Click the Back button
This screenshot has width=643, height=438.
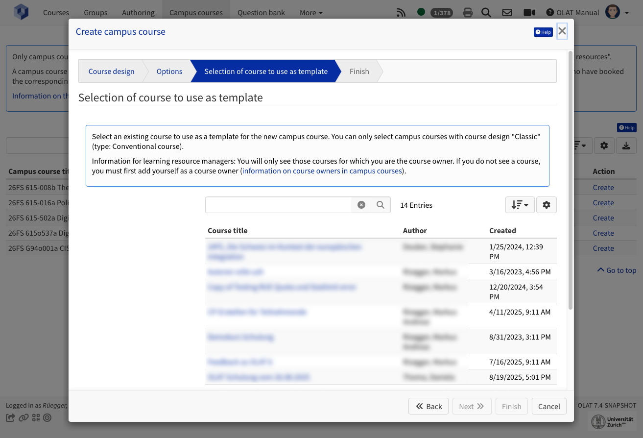coord(429,406)
